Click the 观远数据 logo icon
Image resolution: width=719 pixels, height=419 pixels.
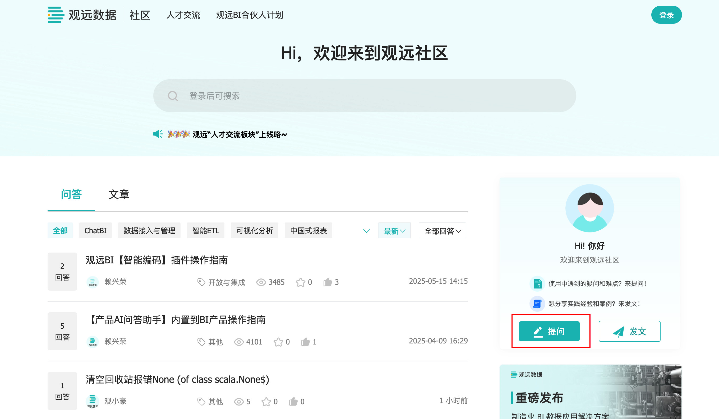tap(56, 15)
